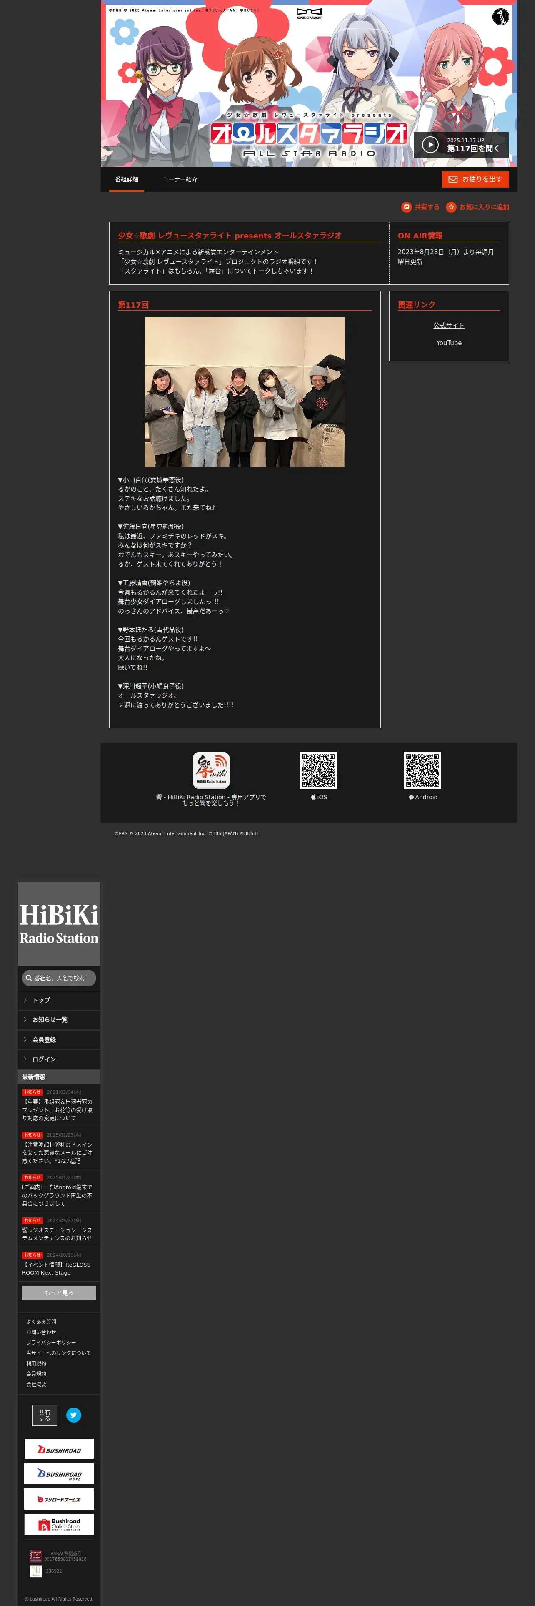This screenshot has width=535, height=1606.
Task: Open 当サイトへのリンクについて footer link
Action: coord(59,1353)
